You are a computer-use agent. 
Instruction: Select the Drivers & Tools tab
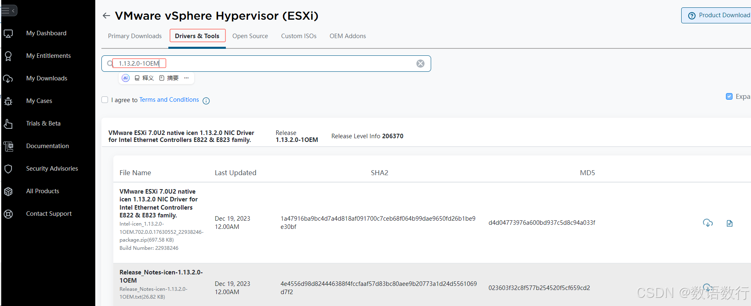(198, 36)
